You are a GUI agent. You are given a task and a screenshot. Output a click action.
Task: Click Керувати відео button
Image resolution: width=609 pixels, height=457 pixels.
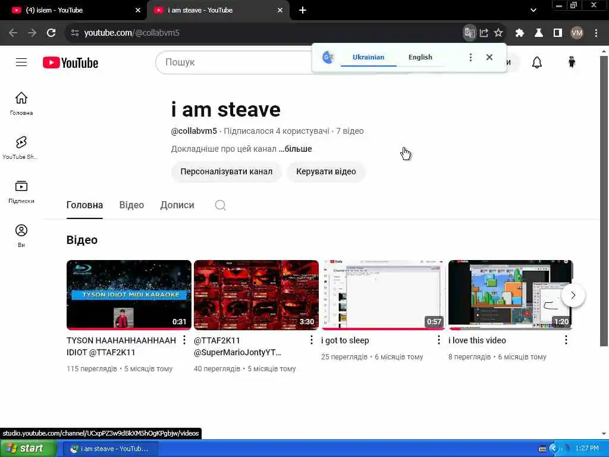pos(326,171)
